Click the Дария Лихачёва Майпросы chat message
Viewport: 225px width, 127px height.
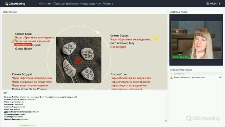point(21,112)
